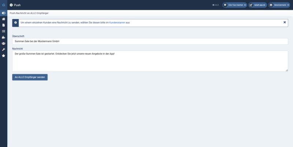Viewport: 293px width, 147px height.
Task: Open the puzzle-piece components sidebar icon
Action: pyautogui.click(x=3, y=37)
